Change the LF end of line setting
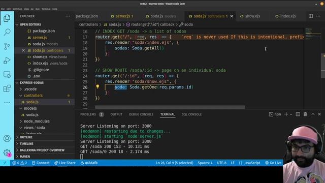 (x=233, y=163)
